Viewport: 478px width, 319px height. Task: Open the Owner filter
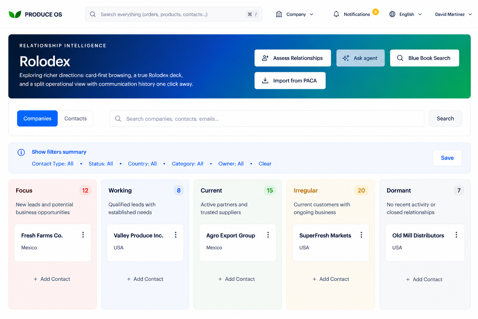click(x=231, y=164)
